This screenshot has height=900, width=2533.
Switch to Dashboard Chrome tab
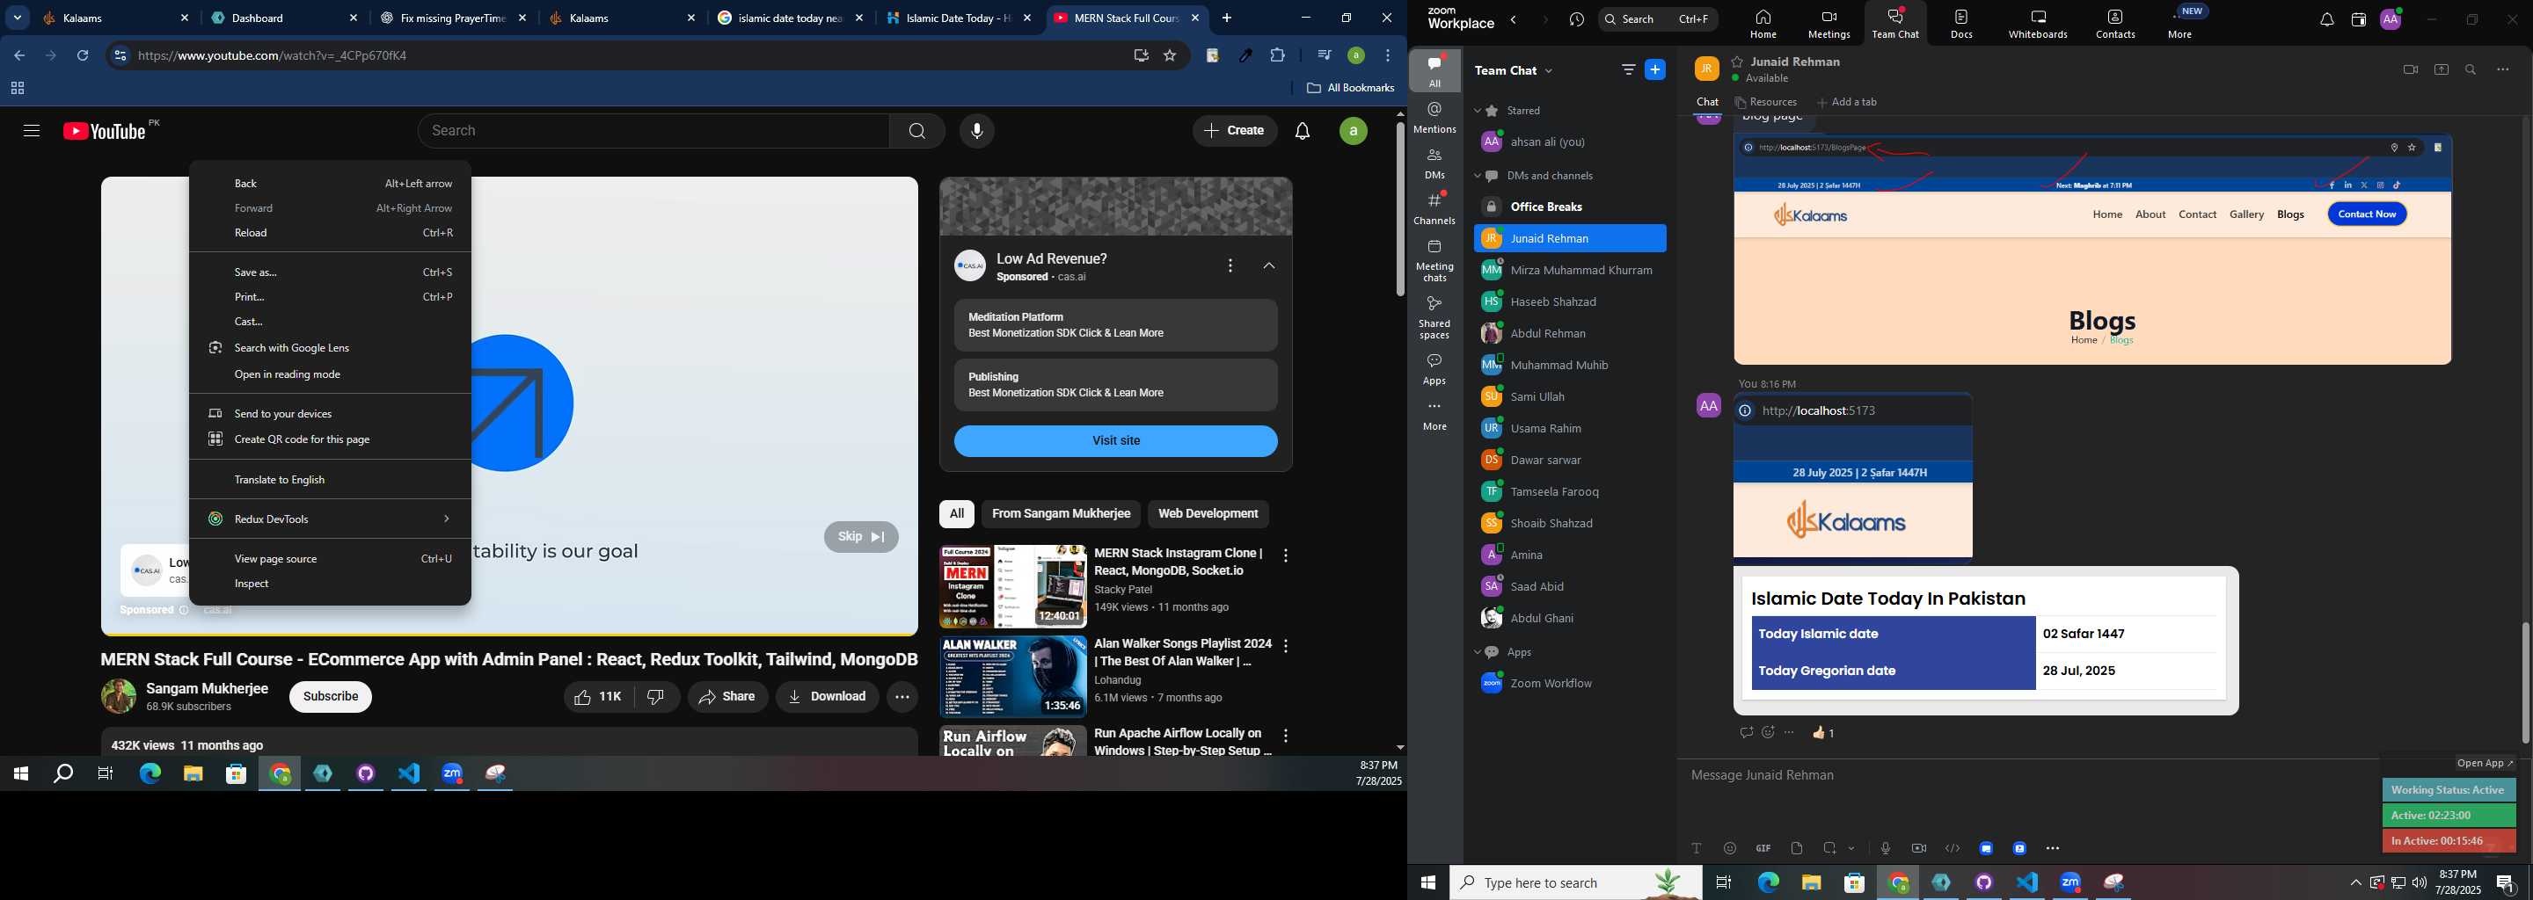[x=285, y=18]
